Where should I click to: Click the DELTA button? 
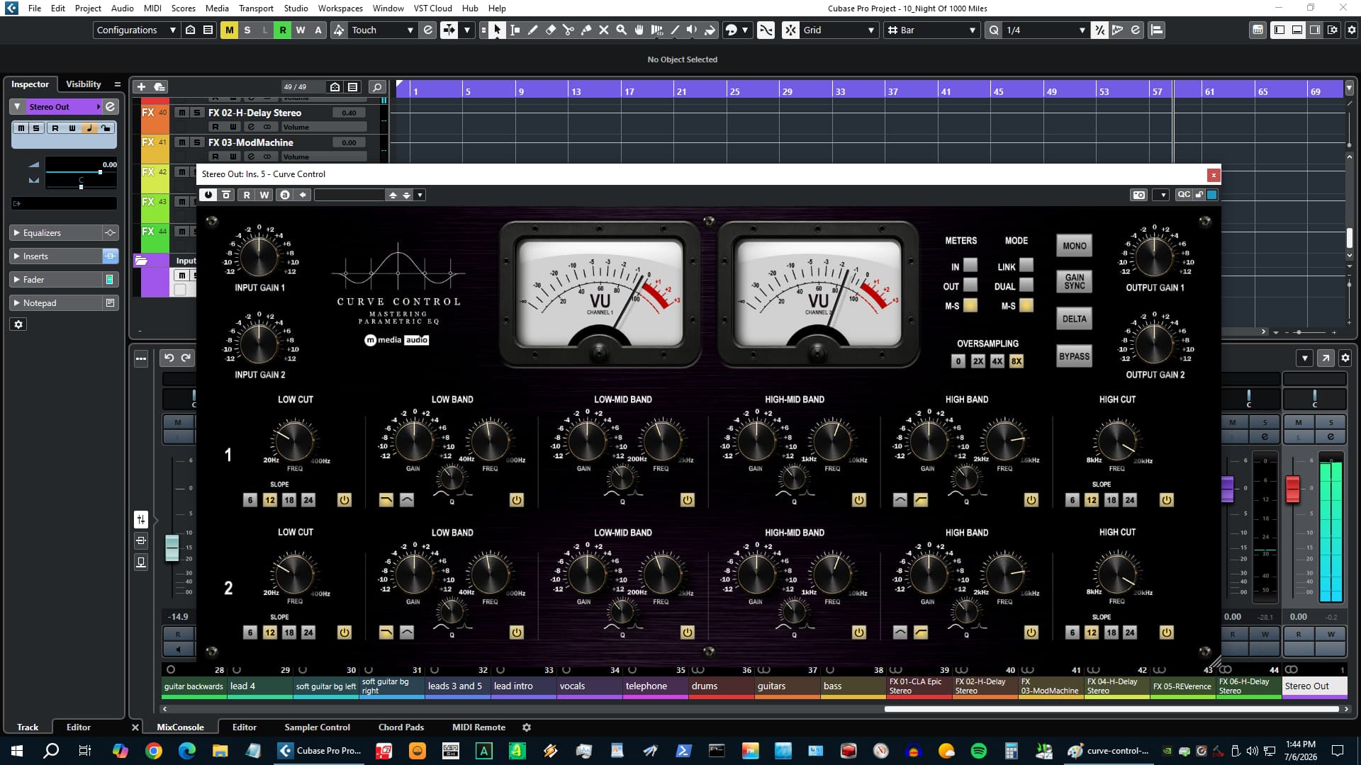(1074, 319)
